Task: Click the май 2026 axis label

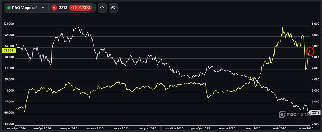Action: point(279,128)
